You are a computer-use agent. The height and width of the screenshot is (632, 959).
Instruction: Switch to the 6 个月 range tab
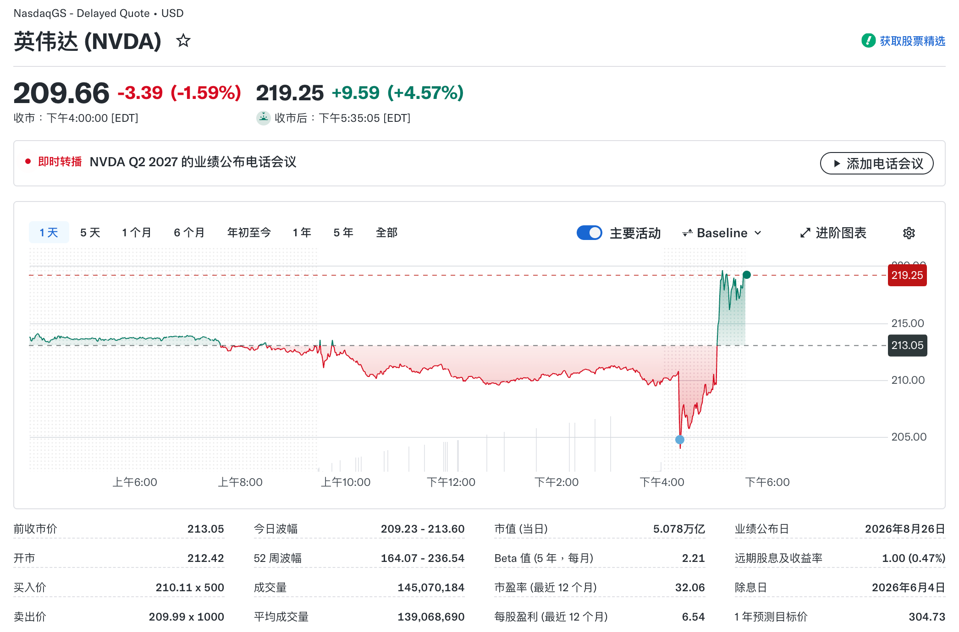tap(189, 233)
